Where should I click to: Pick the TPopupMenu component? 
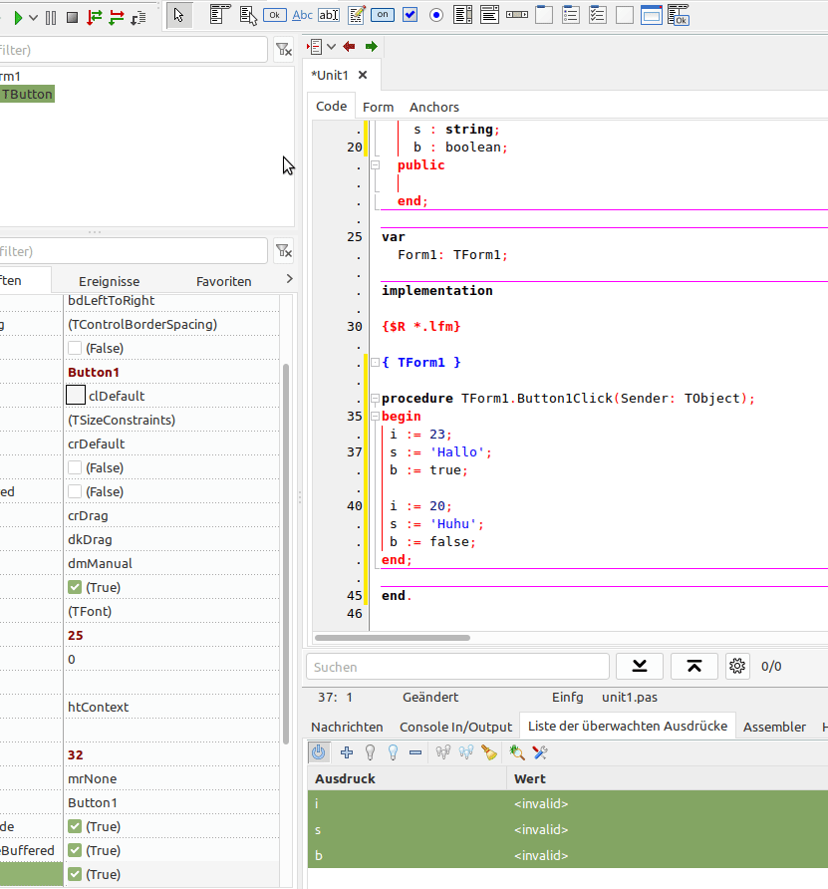(248, 15)
